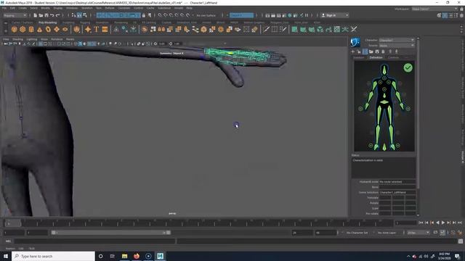Open the Workspace dropdown
This screenshot has height=261, width=465.
coord(434,9)
